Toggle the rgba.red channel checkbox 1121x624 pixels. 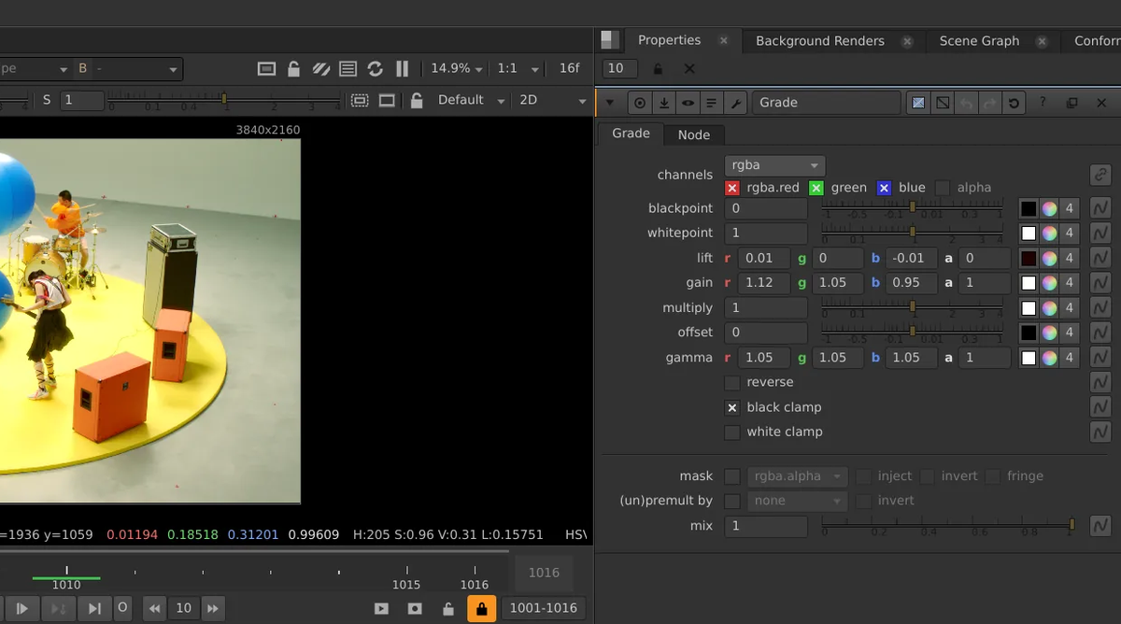(x=732, y=188)
